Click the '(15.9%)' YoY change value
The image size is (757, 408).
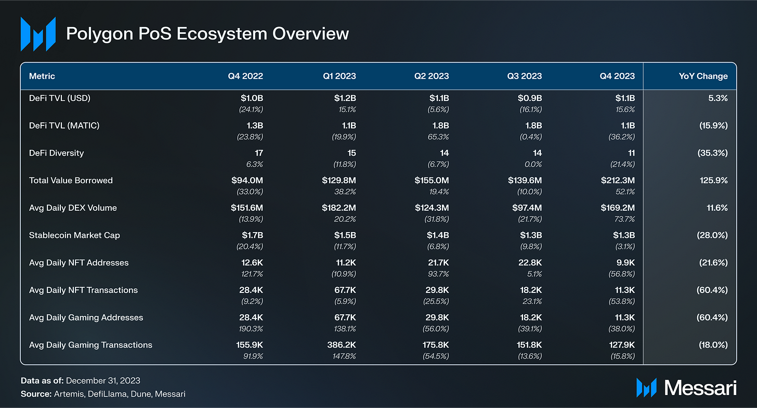[x=712, y=125]
